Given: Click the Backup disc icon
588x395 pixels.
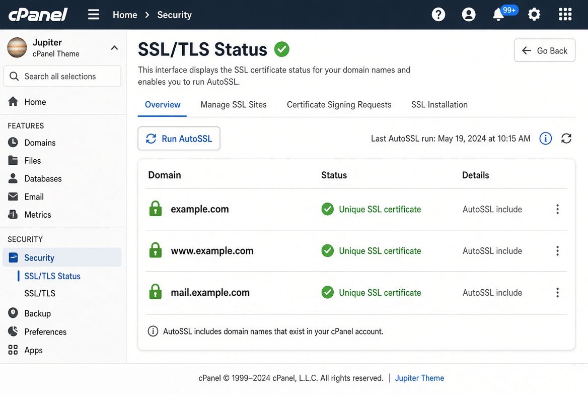Looking at the screenshot, I should 13,313.
